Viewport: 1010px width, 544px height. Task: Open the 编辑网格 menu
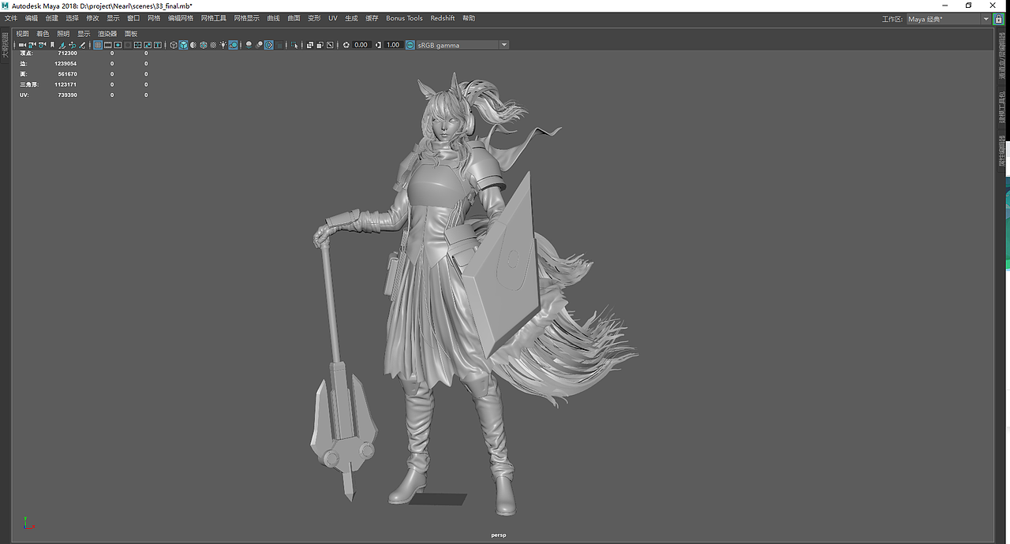[181, 18]
